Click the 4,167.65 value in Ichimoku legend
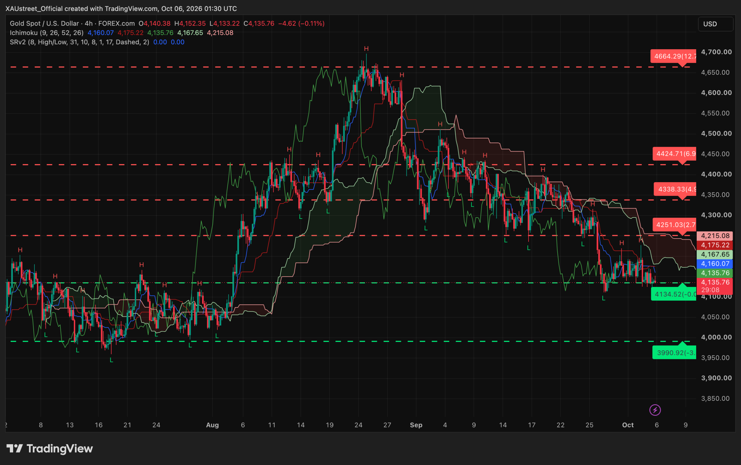 click(x=190, y=33)
